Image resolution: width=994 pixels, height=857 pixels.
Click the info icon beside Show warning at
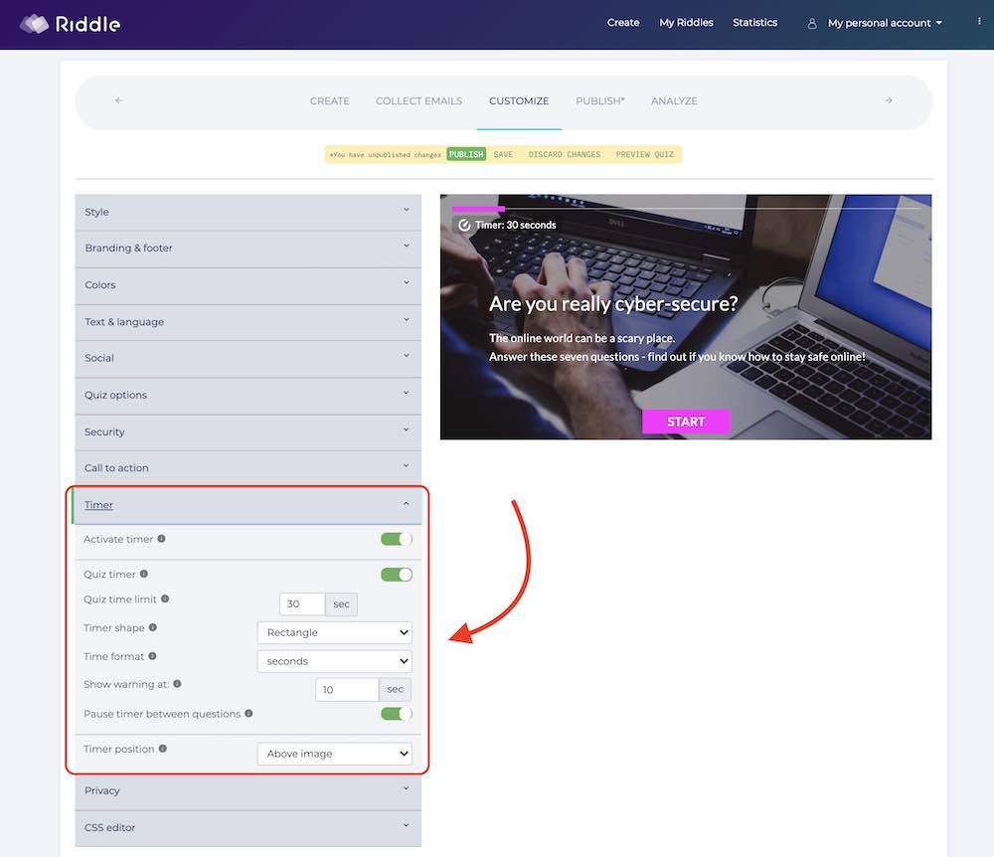coord(178,684)
